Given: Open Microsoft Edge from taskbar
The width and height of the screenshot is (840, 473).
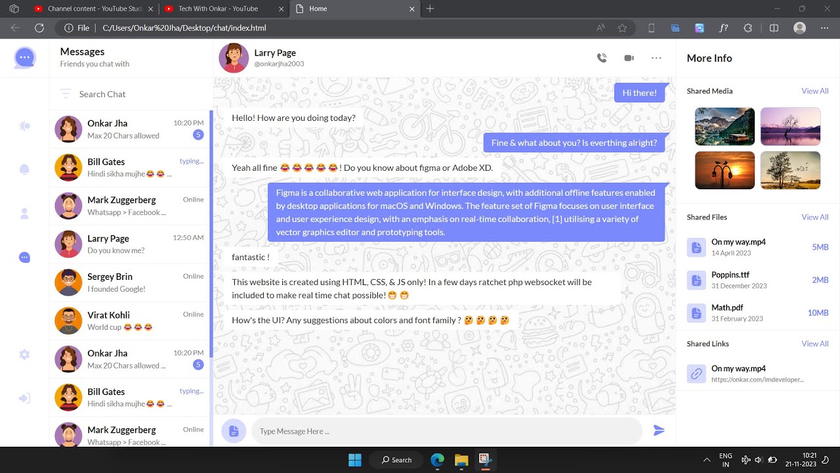Looking at the screenshot, I should click(x=437, y=459).
